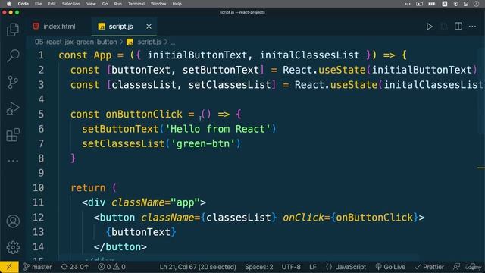
Task: Click the return keyword on line 10
Action: (88, 188)
